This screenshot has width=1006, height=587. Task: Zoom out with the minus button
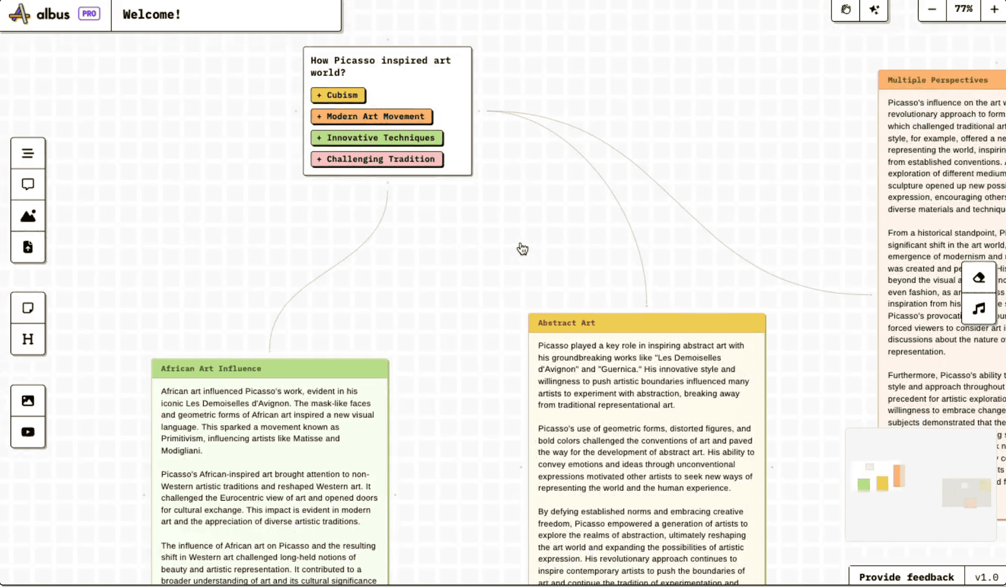[x=932, y=10]
